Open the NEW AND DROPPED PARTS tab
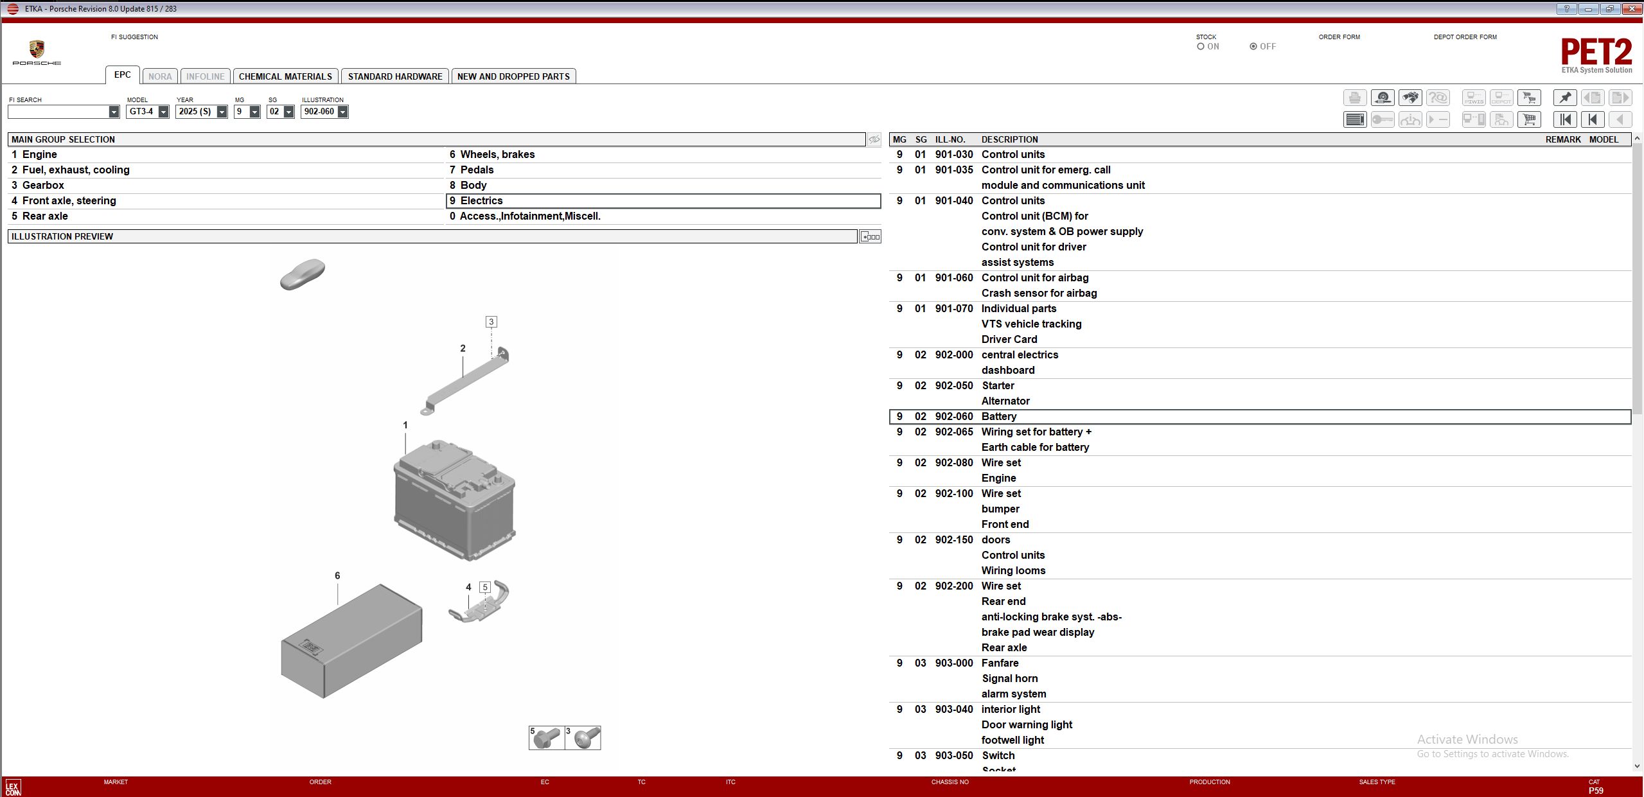 tap(513, 76)
